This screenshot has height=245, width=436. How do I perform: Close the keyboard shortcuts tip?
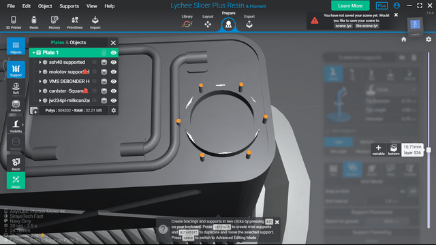[277, 223]
